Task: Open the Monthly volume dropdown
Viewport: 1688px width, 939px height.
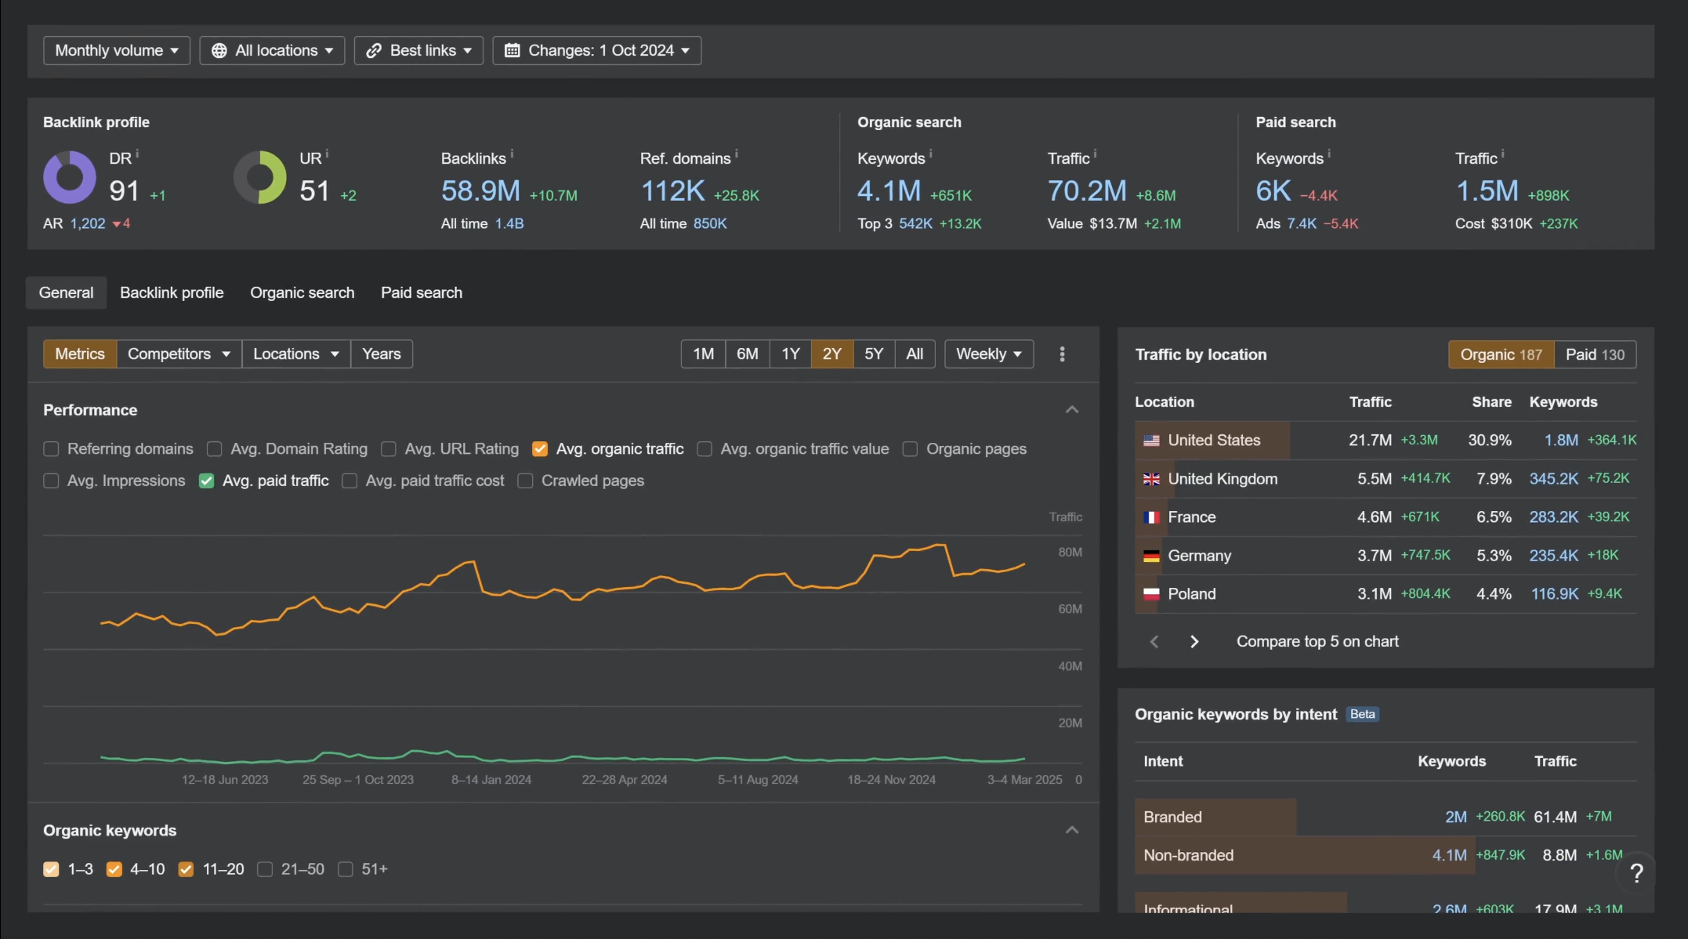Action: (x=116, y=50)
